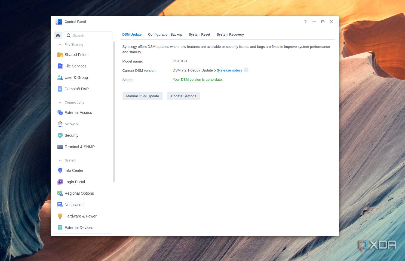Image resolution: width=405 pixels, height=261 pixels.
Task: Click the DSM 7.2.1-69057 Update 5 version text
Action: [x=194, y=70]
